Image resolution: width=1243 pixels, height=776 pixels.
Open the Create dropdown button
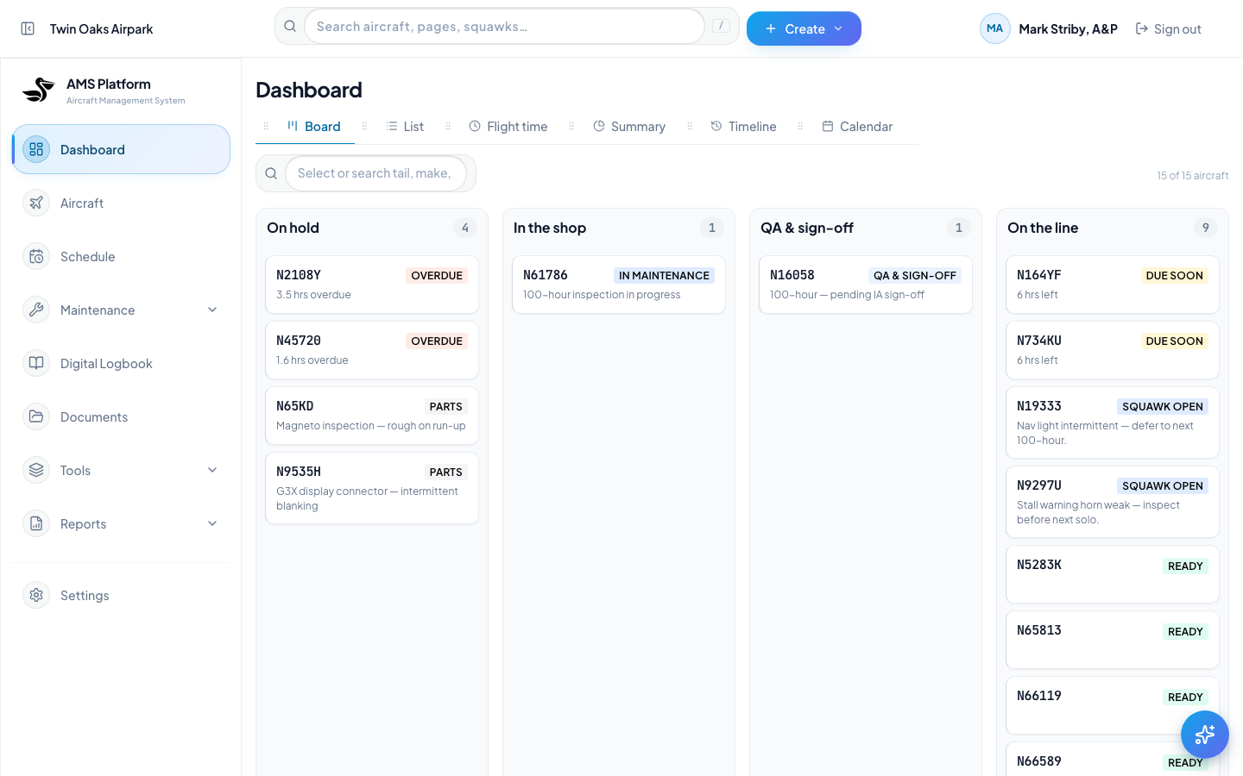(804, 28)
